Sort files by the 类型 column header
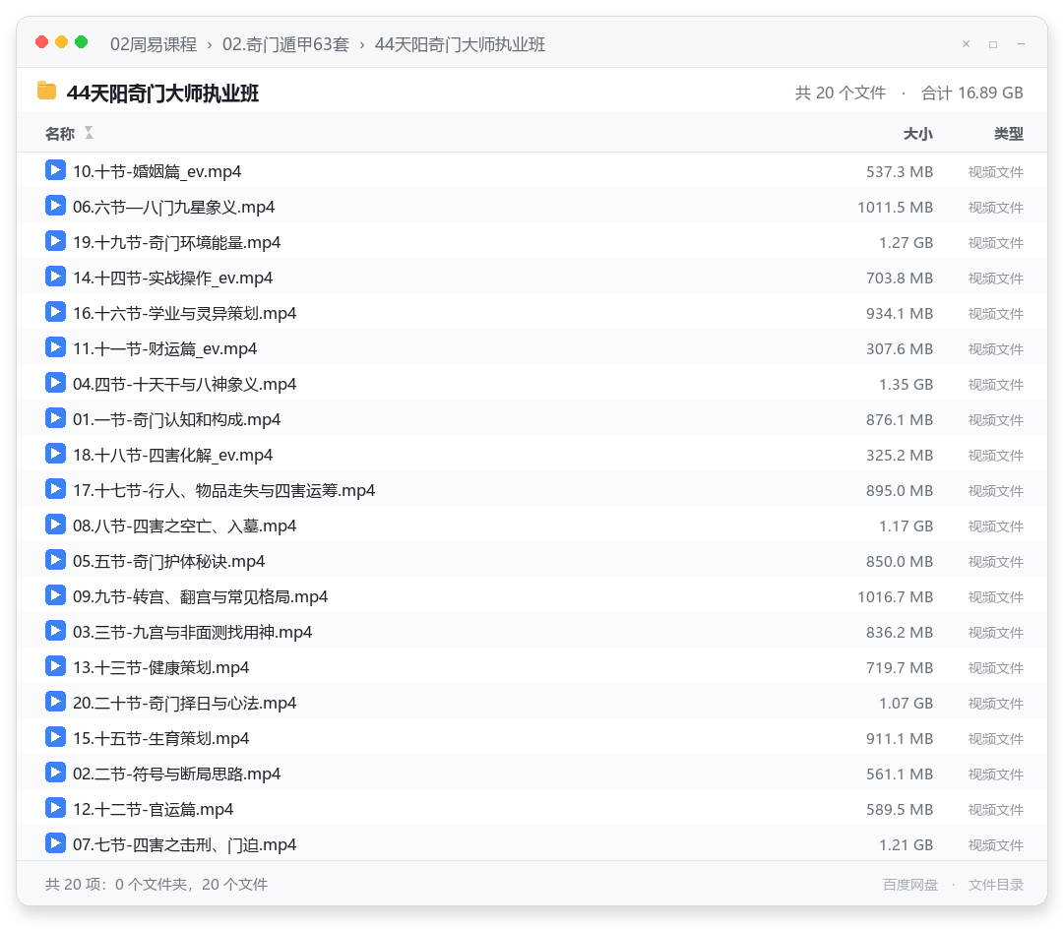Screen dimensions: 1063x929 point(1009,134)
